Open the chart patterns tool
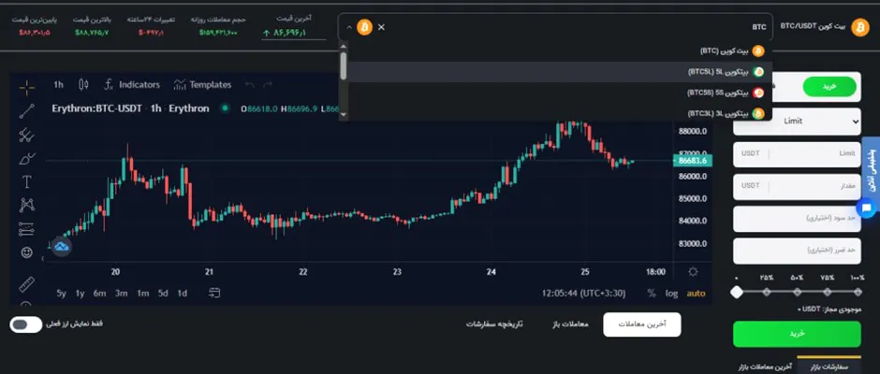The height and width of the screenshot is (374, 880). [26, 205]
